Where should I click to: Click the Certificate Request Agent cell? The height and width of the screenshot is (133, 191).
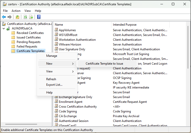tap(130, 102)
